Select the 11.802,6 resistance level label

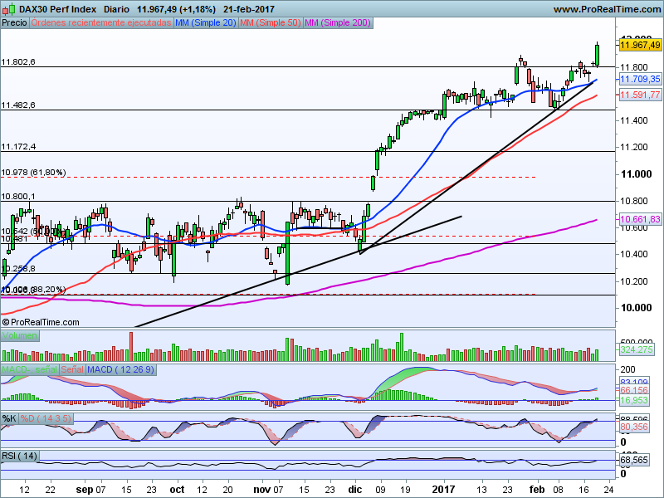[x=18, y=61]
